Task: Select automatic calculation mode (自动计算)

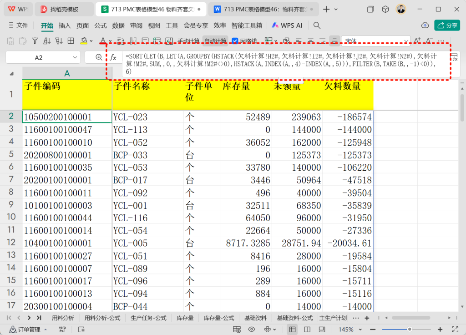Action: pos(215,41)
